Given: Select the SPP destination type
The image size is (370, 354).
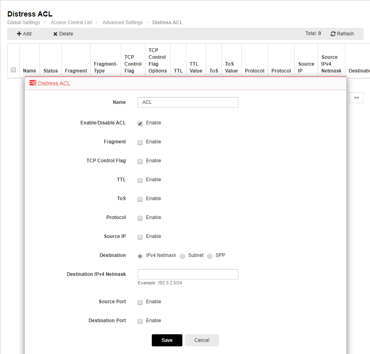Looking at the screenshot, I should pyautogui.click(x=210, y=256).
